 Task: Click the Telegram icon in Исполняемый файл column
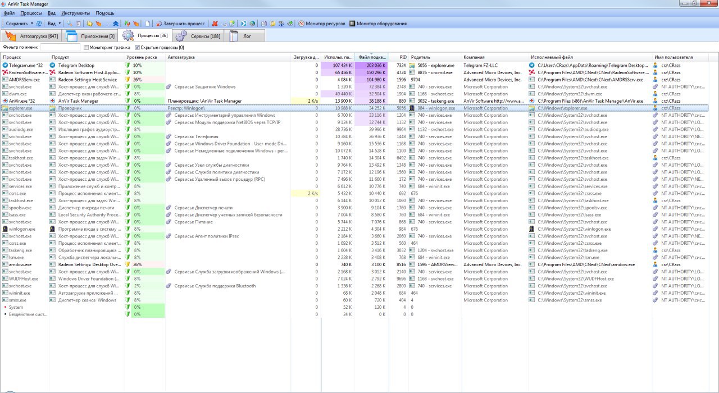click(x=532, y=65)
